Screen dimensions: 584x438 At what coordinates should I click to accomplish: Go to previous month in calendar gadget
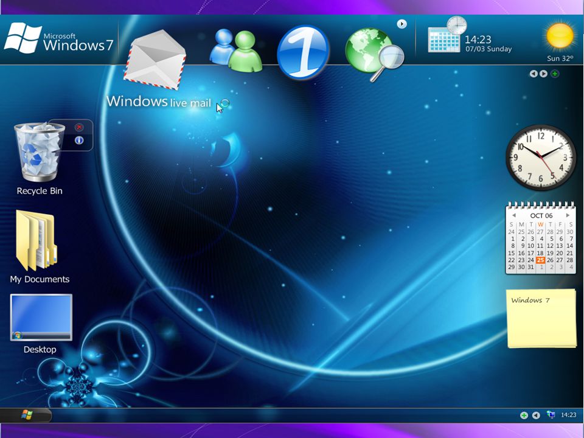(513, 215)
